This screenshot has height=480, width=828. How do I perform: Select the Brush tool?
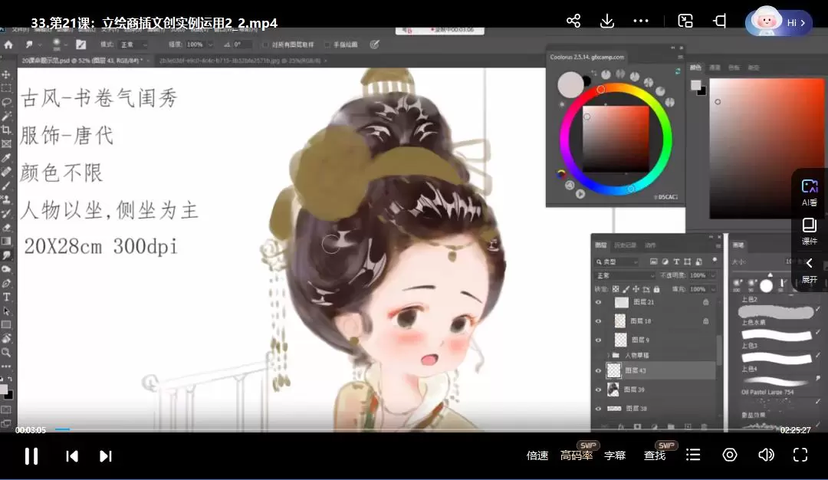pos(6,186)
